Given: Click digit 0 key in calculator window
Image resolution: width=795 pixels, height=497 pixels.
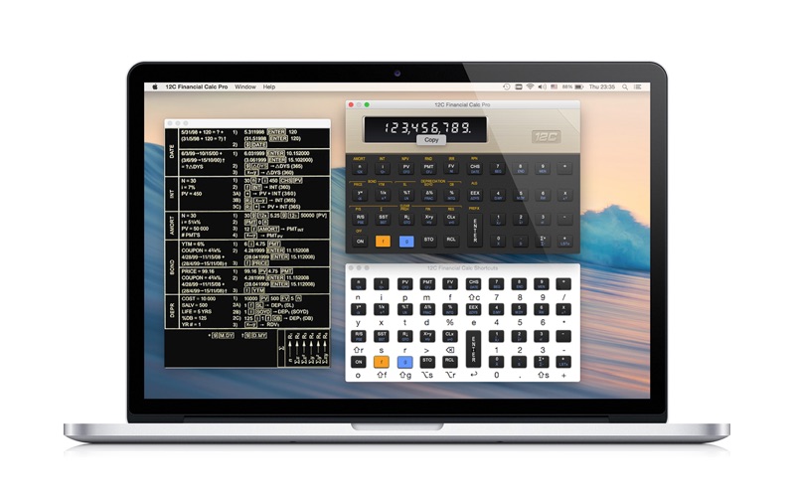Looking at the screenshot, I should click(x=498, y=241).
